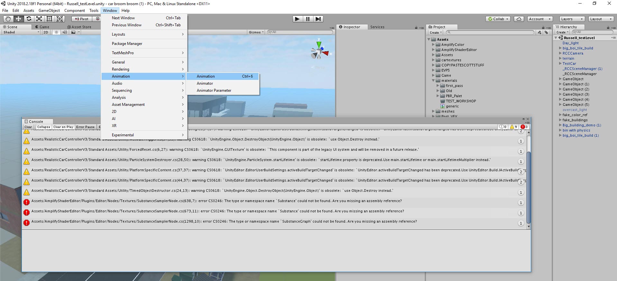Switch to the Game tab

(x=42, y=27)
